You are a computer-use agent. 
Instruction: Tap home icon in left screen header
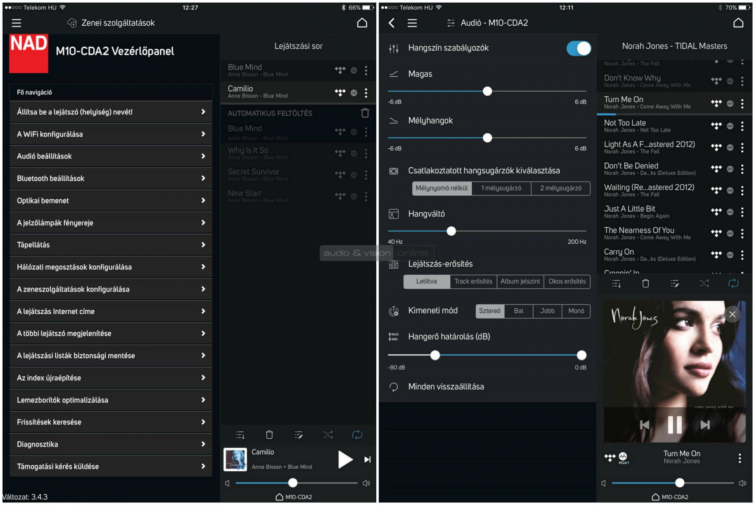tap(362, 23)
